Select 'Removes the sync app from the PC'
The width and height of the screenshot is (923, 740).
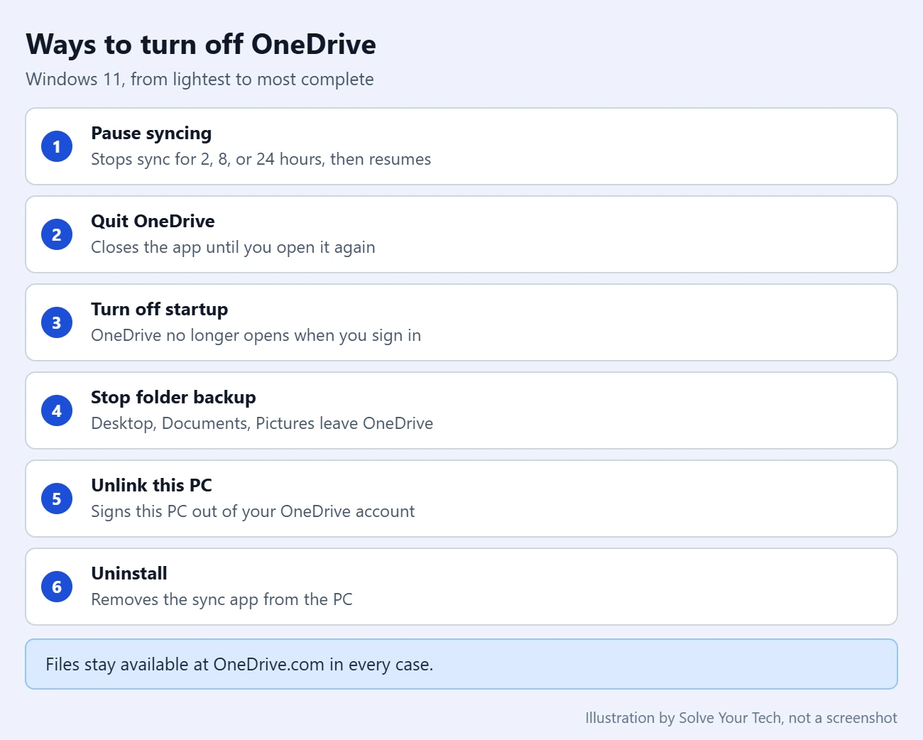tap(222, 599)
